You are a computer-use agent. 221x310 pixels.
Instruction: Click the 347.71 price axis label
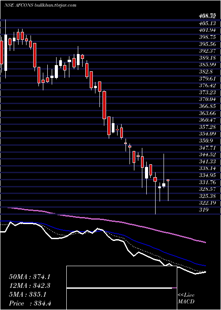click(207, 148)
